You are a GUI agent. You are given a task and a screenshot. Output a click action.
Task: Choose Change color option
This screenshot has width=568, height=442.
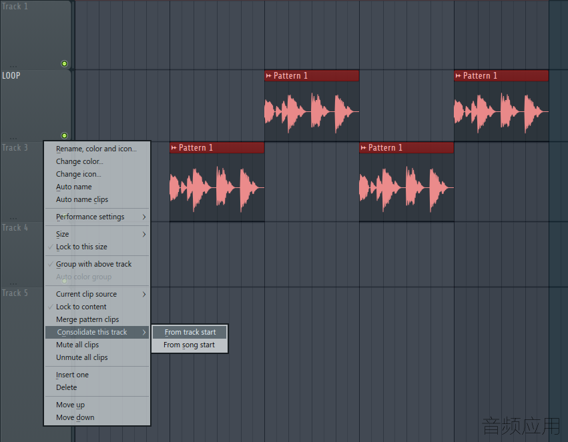(x=96, y=161)
